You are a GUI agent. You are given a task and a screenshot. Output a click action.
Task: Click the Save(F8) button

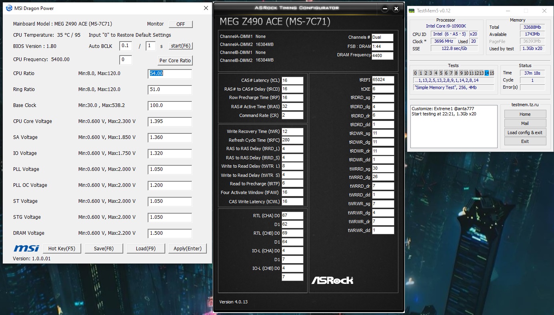point(104,248)
